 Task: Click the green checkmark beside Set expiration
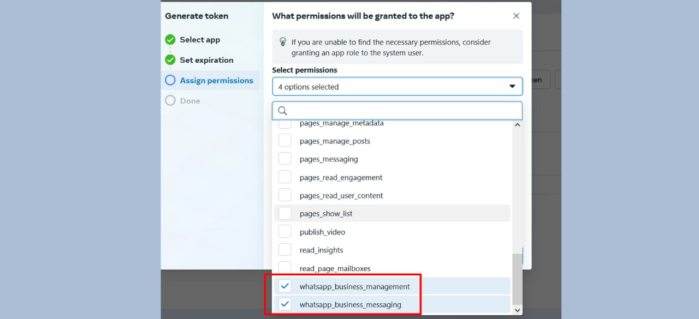[170, 60]
